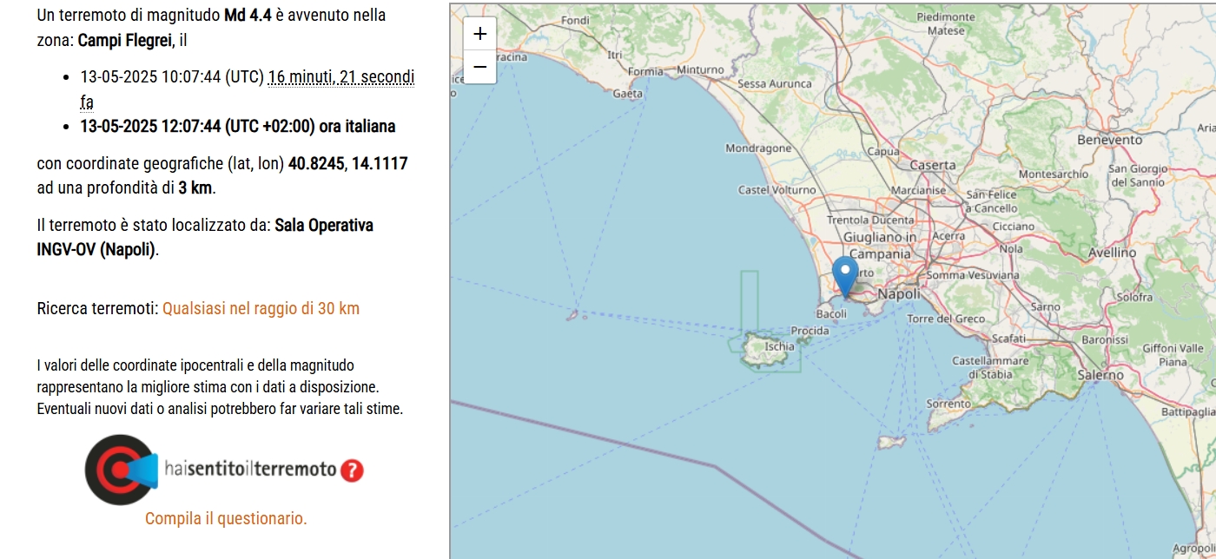Click the Sorrento label on the map
This screenshot has width=1216, height=559.
coord(948,404)
